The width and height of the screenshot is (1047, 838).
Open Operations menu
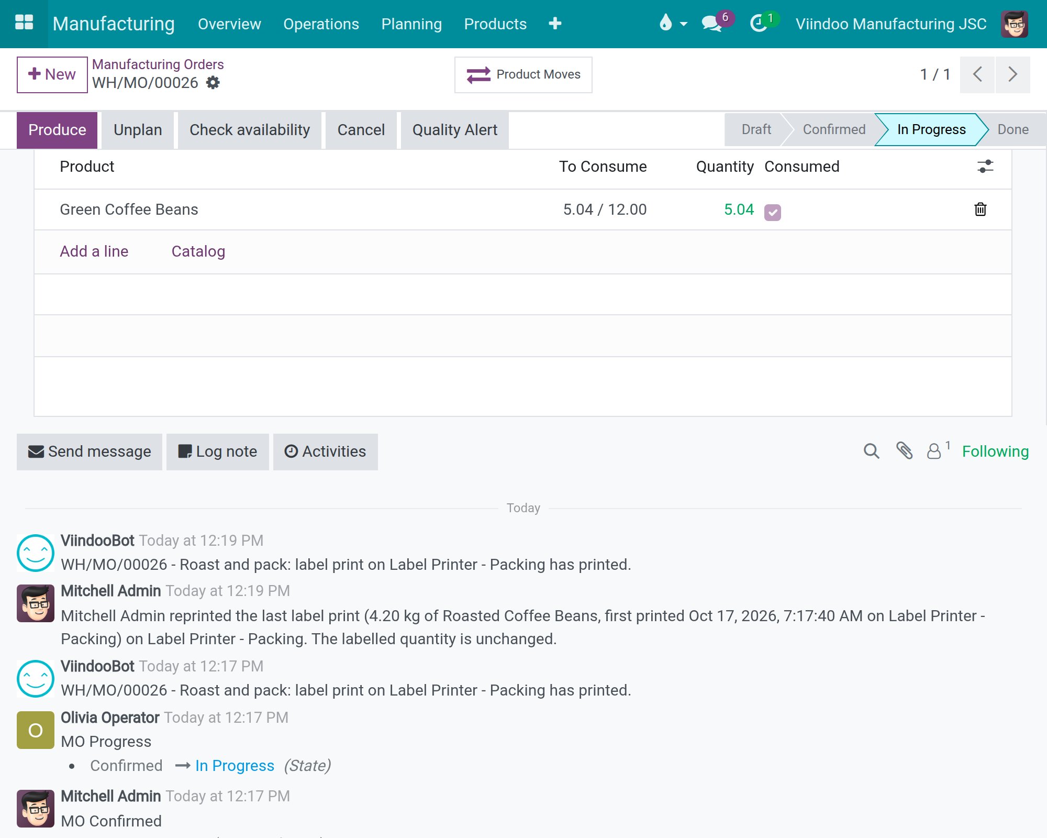pos(321,24)
